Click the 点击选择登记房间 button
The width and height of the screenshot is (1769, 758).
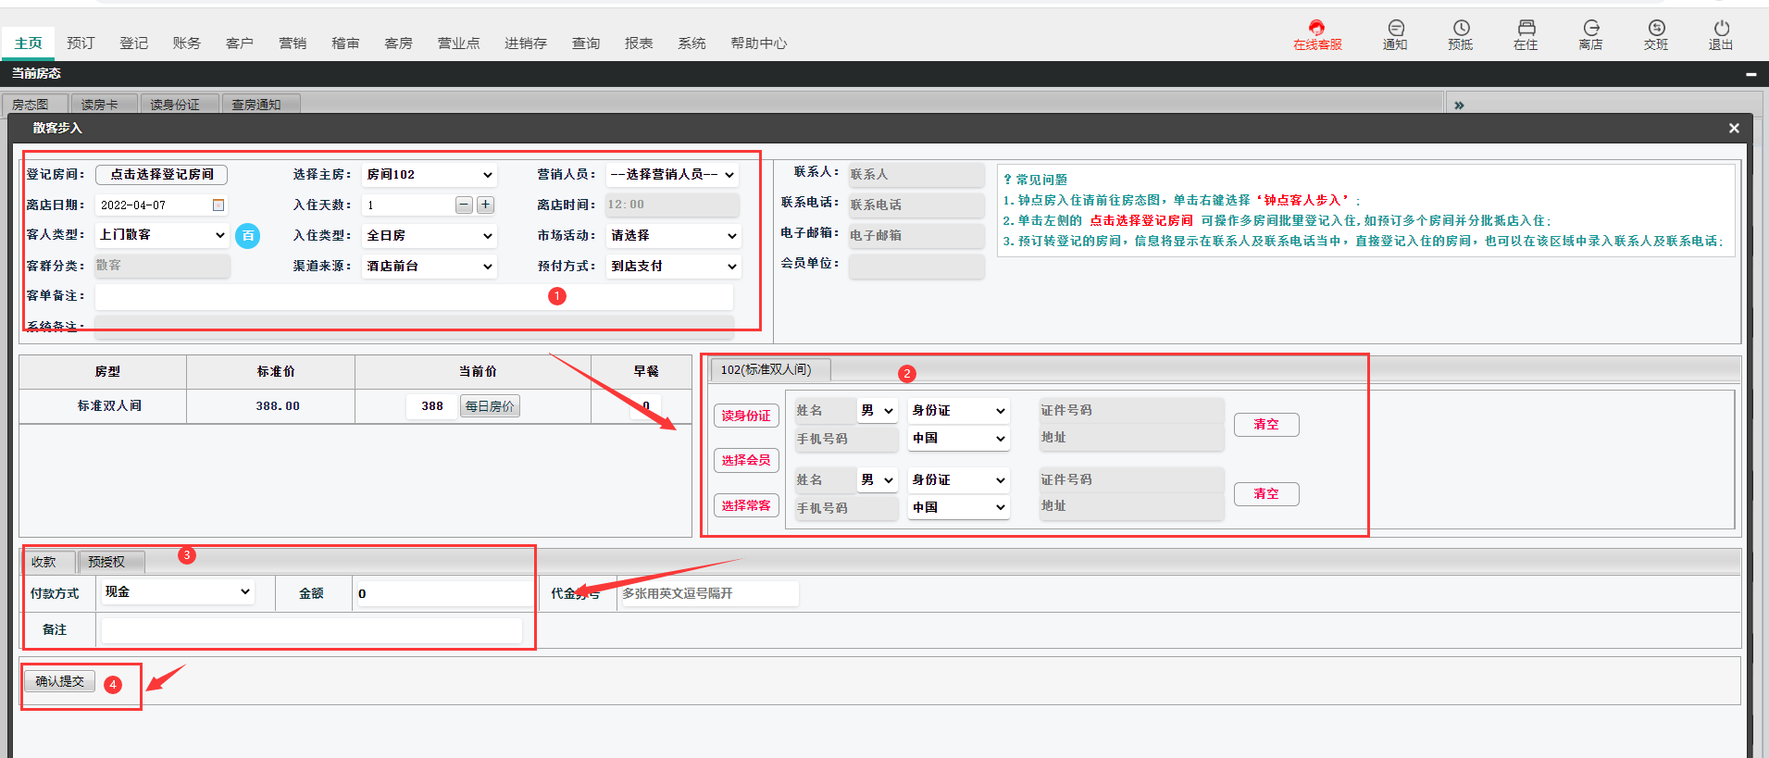point(161,174)
